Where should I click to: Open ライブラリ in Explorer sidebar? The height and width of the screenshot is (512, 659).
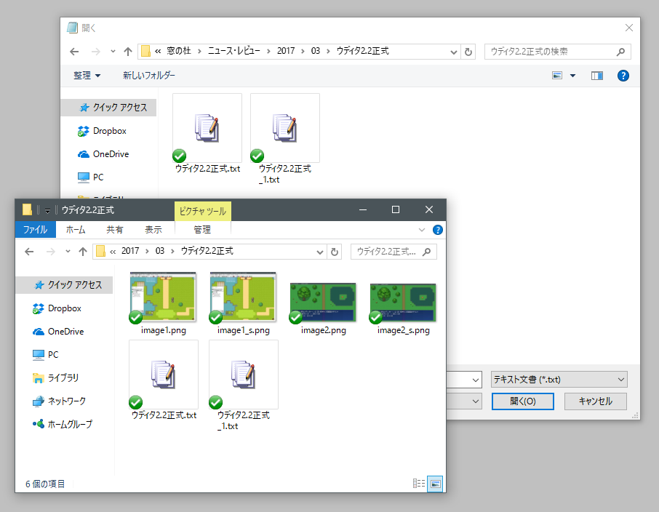coord(55,378)
